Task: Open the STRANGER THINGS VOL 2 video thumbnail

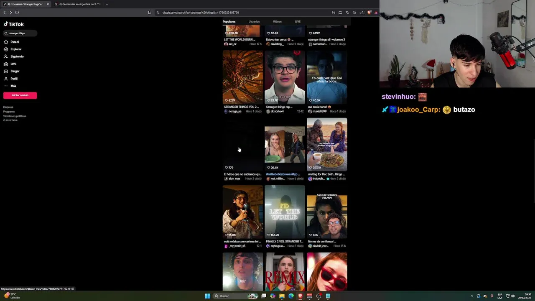Action: (x=243, y=77)
